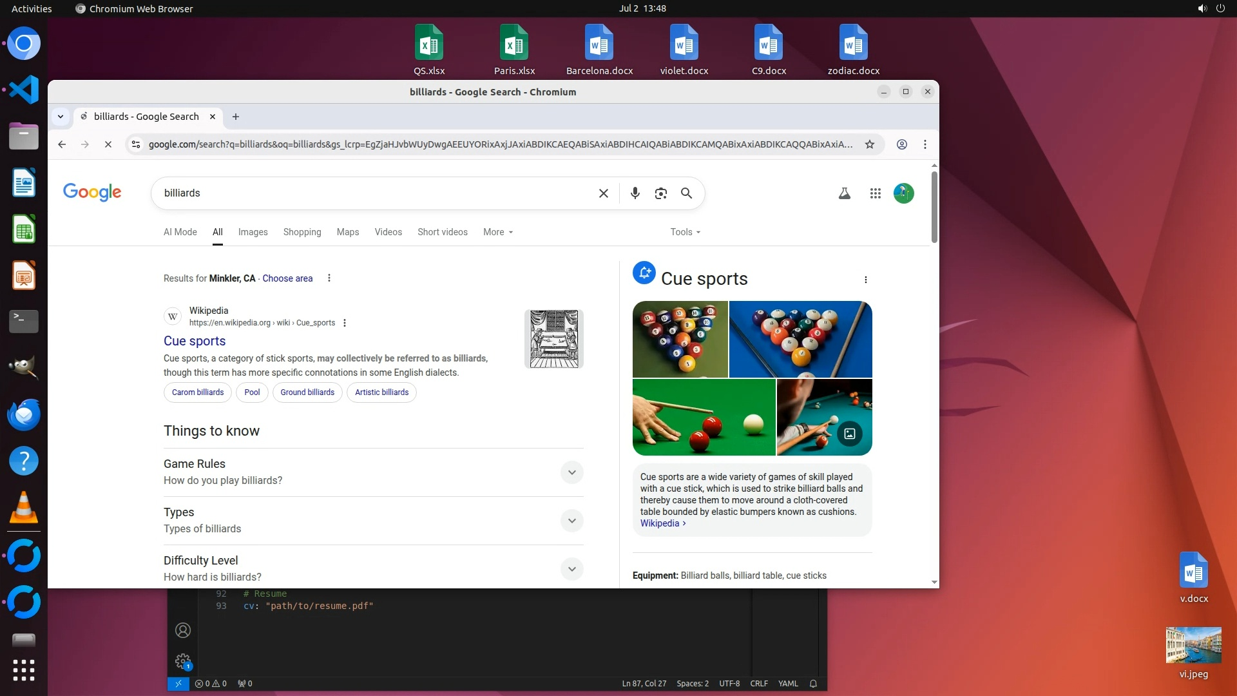
Task: Bookmark this page with star icon
Action: point(869,144)
